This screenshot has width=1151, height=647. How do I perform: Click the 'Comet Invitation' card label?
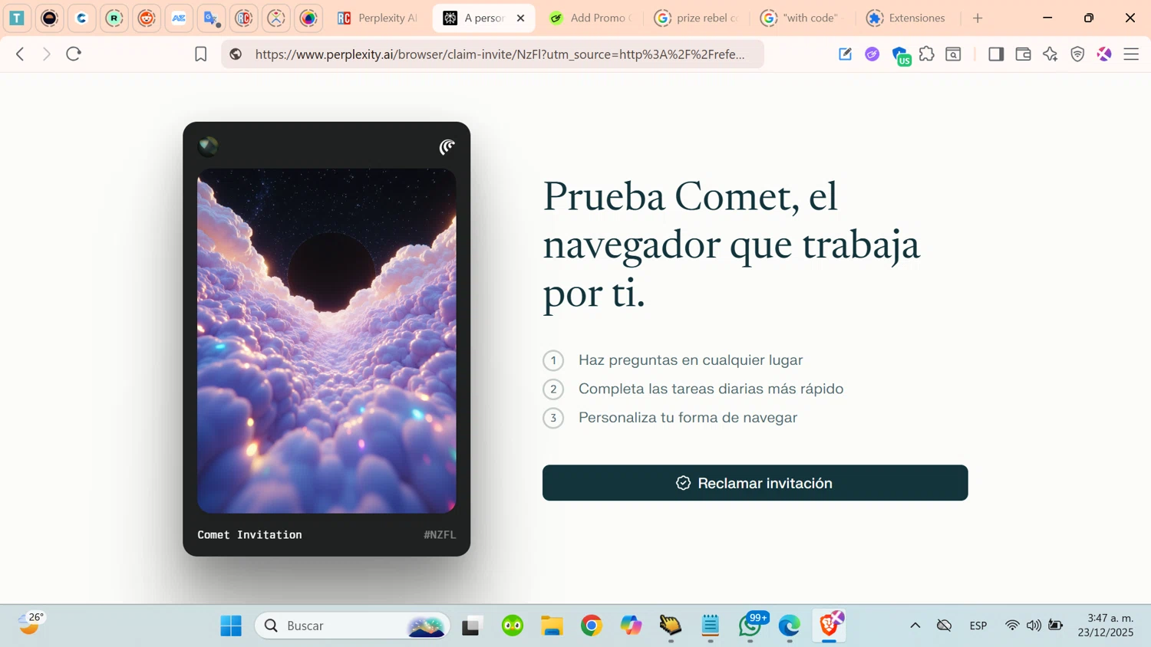[x=249, y=535]
